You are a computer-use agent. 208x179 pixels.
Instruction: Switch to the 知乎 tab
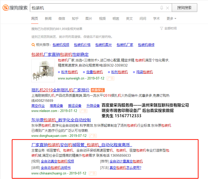pyautogui.click(x=75, y=19)
